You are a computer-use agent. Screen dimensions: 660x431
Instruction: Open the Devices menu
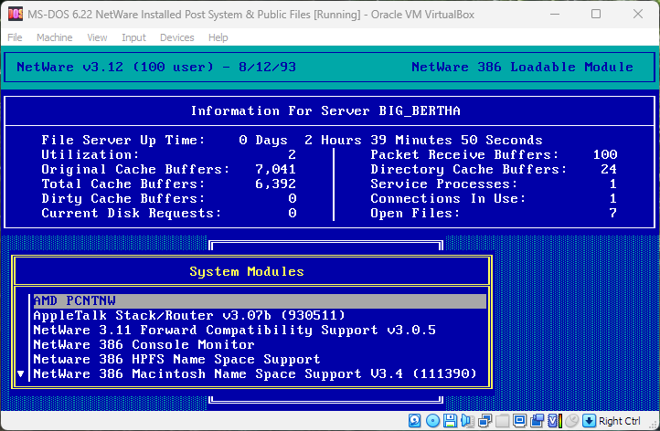point(176,37)
